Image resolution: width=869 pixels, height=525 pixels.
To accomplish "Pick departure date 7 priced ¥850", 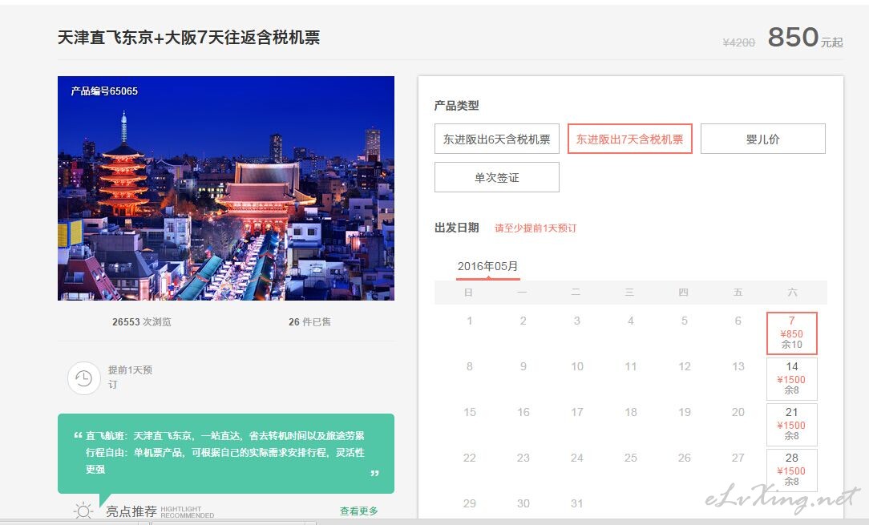I will click(791, 333).
